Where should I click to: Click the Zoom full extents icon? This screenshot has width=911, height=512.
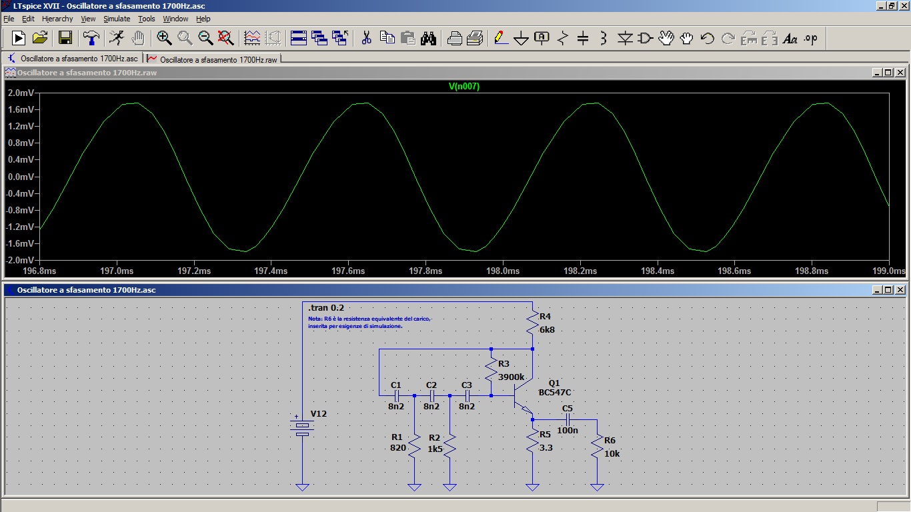(x=226, y=38)
